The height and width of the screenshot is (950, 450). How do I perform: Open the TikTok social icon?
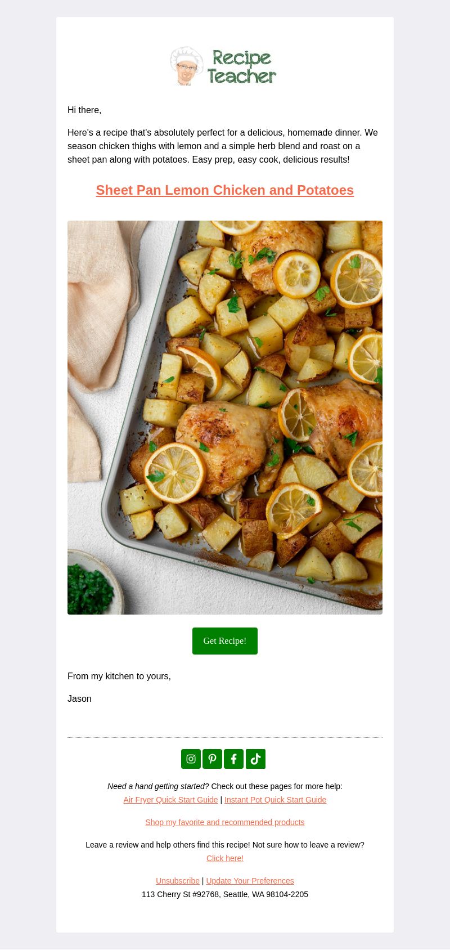coord(255,759)
